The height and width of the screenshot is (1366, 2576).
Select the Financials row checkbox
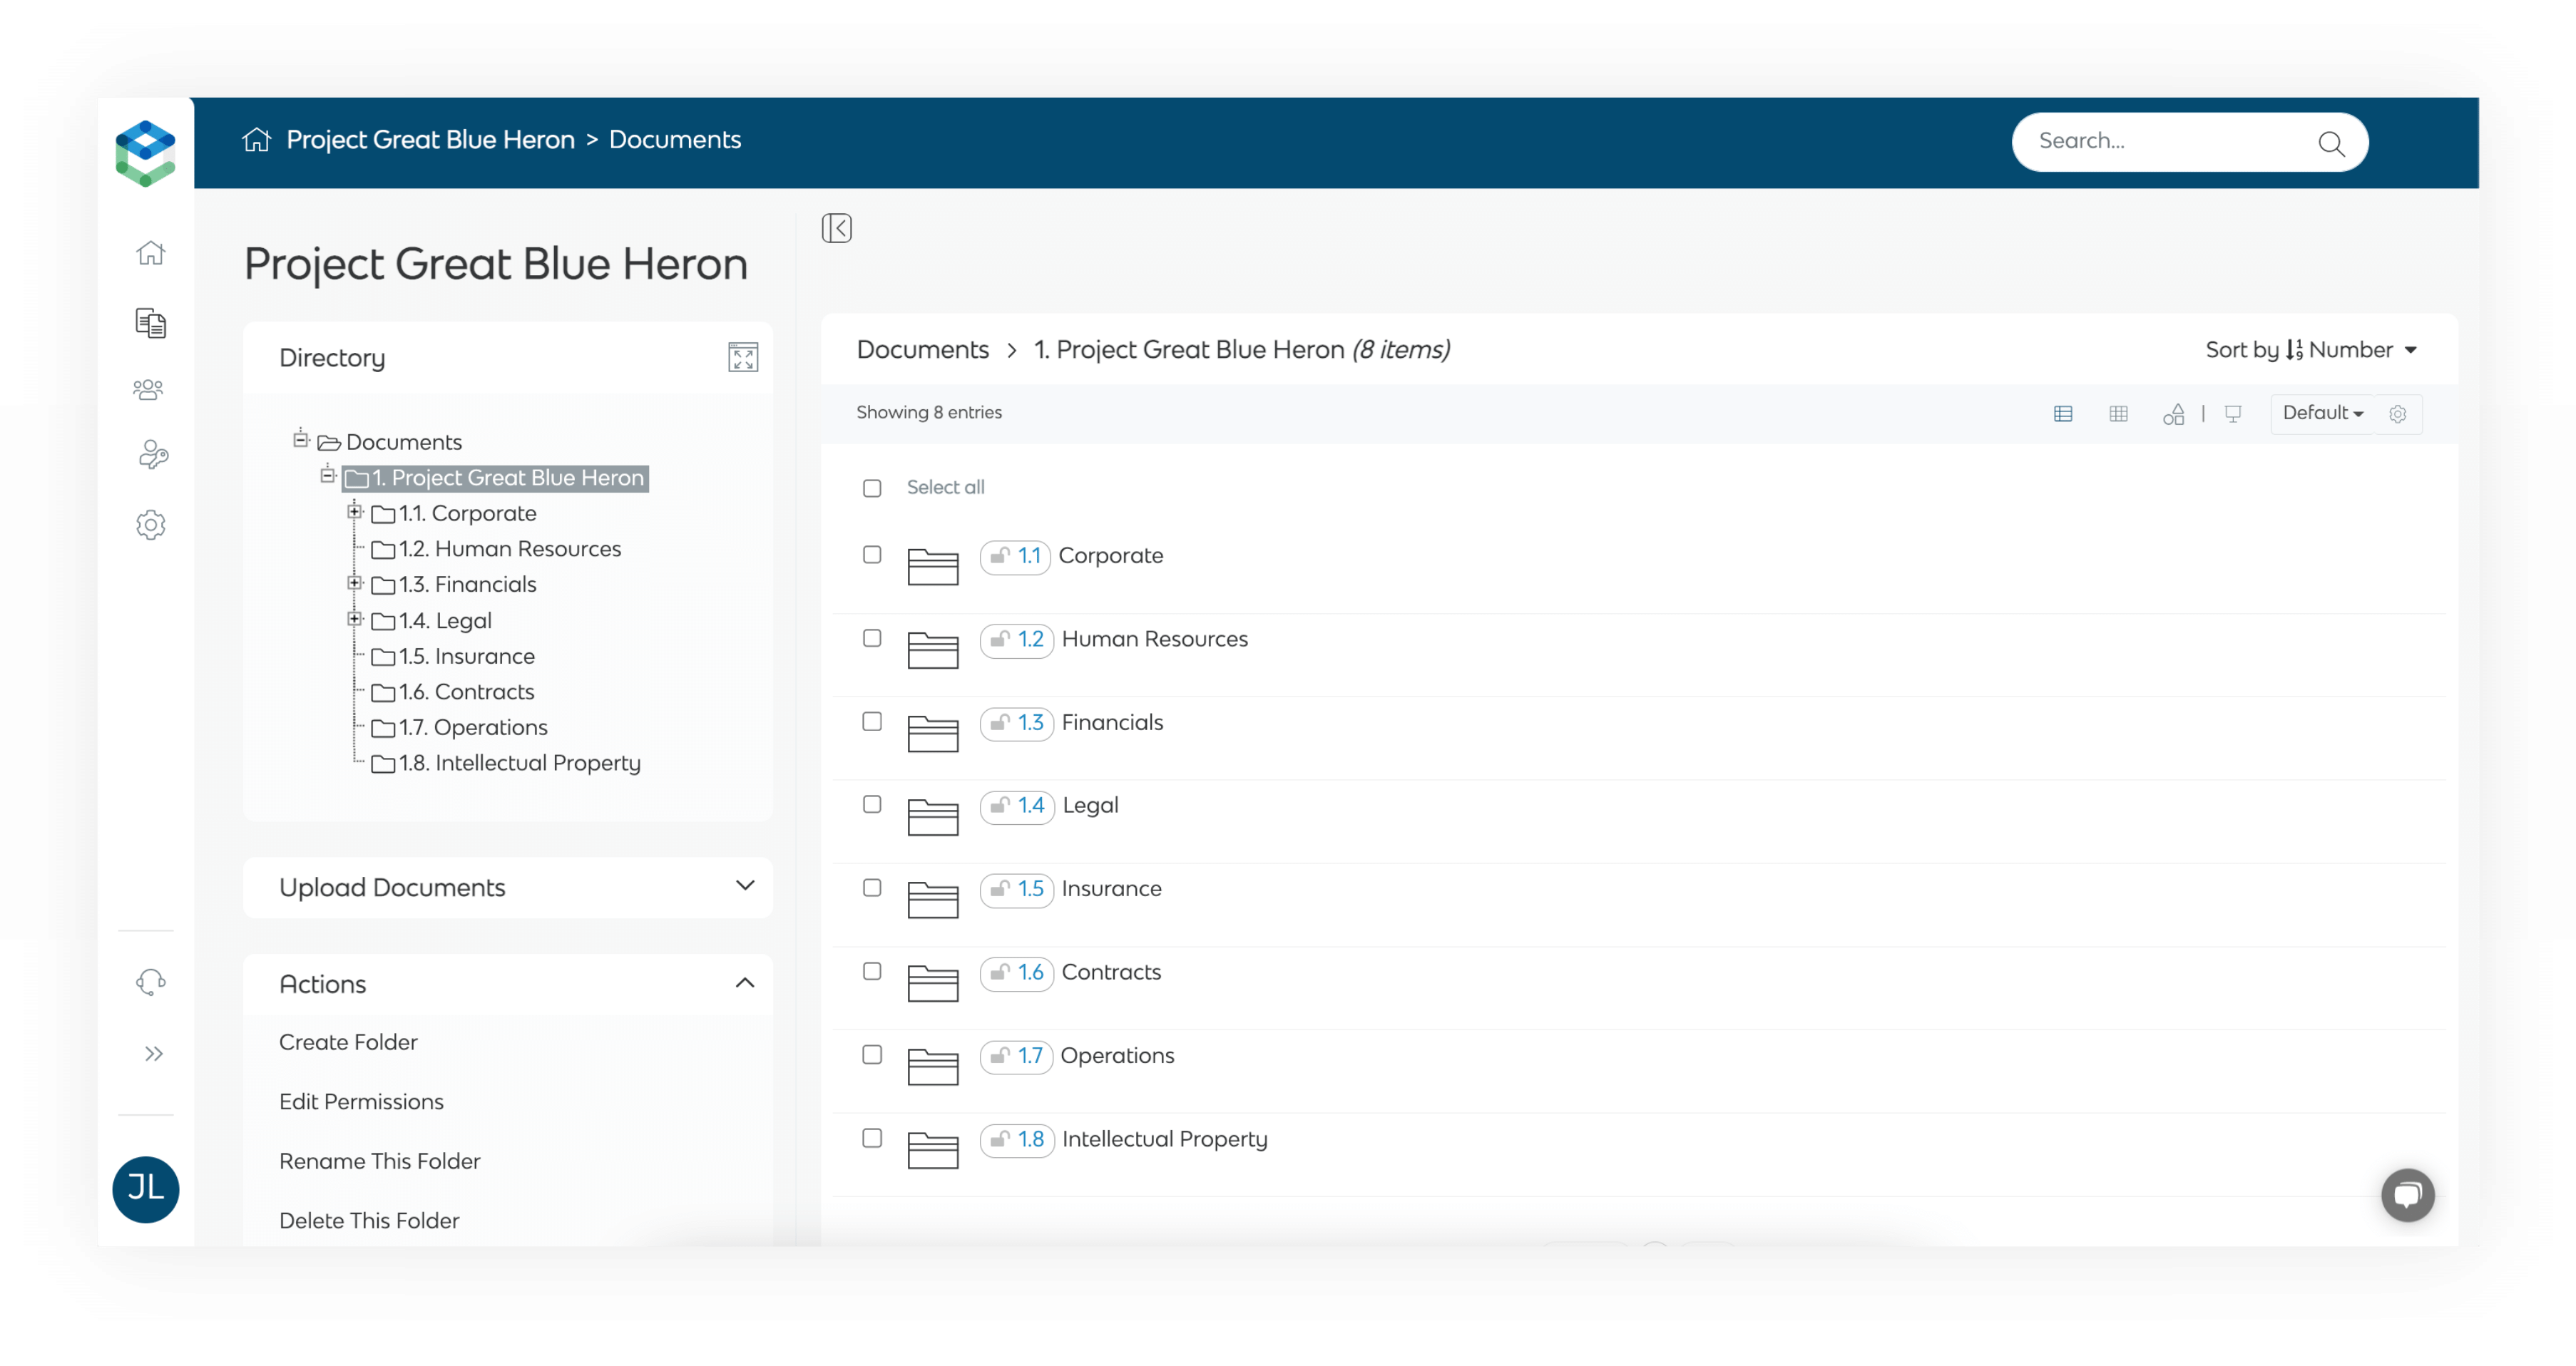(872, 721)
